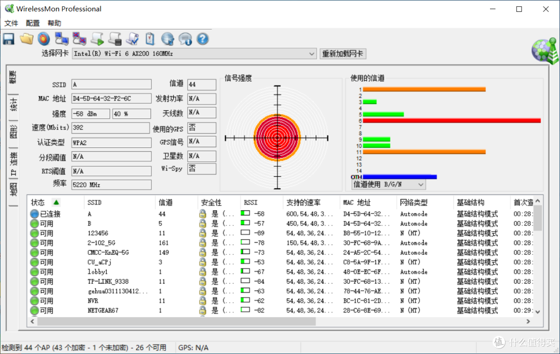Click the 检测到 44 个AP status bar text
This screenshot has width=560, height=354.
[x=85, y=348]
